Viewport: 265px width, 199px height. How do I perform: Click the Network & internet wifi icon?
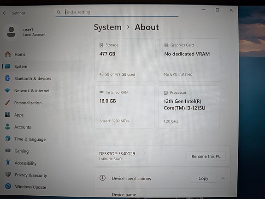(x=7, y=90)
